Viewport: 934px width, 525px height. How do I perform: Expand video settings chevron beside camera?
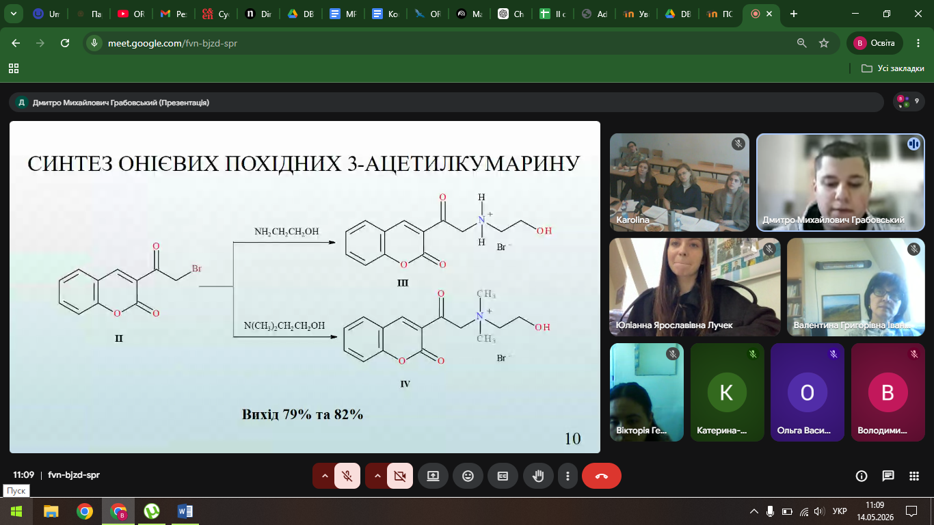377,476
